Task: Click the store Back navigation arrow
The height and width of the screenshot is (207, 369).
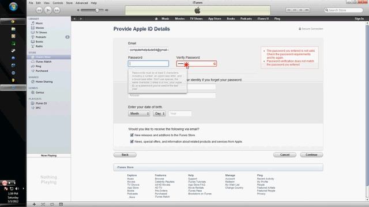Action: 74,18
